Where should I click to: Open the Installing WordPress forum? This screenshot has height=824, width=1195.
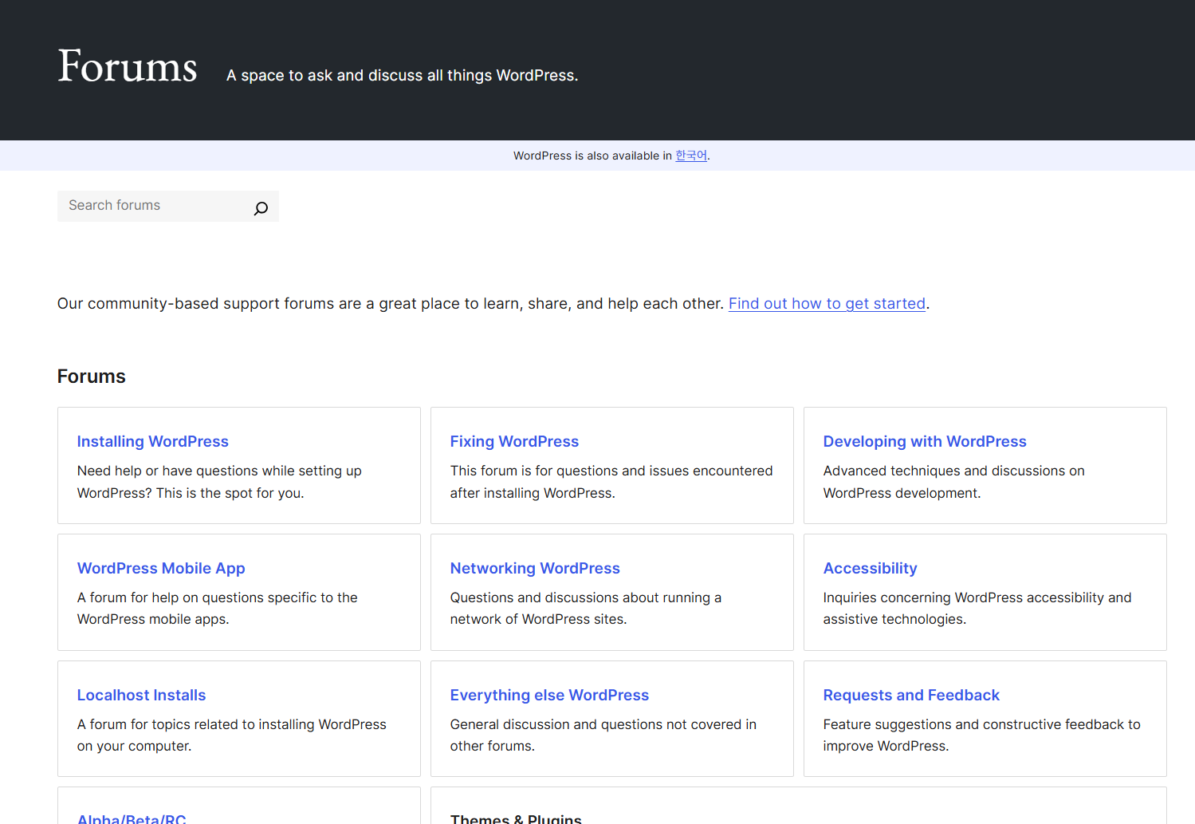pos(153,442)
